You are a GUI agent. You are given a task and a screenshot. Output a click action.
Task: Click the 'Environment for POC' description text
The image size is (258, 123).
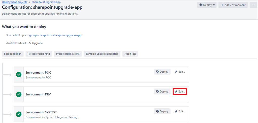[38, 78]
